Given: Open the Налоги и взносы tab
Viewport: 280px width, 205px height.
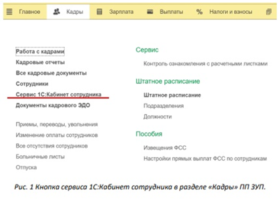Looking at the screenshot, I should [230, 11].
